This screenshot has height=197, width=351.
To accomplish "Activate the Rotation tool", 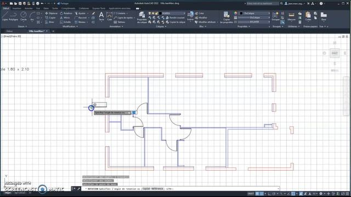I will [x=66, y=13].
